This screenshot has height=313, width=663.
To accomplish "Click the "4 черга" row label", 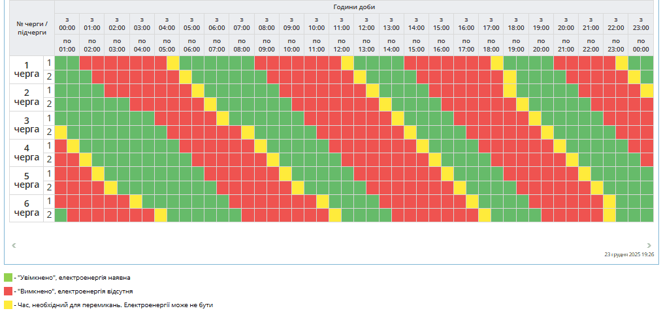I will (26, 152).
